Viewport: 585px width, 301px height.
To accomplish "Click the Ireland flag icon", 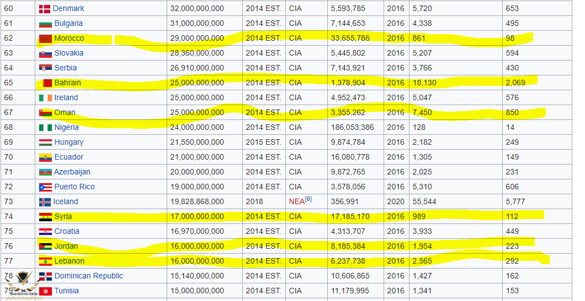I will click(45, 98).
